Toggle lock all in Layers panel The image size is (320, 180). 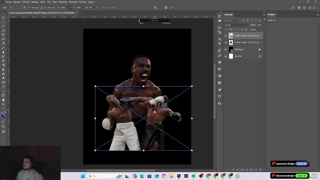coord(246,29)
